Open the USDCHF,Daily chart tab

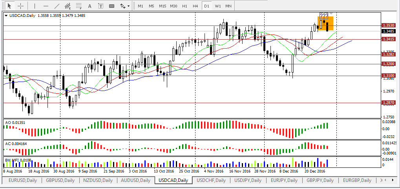[x=211, y=180]
